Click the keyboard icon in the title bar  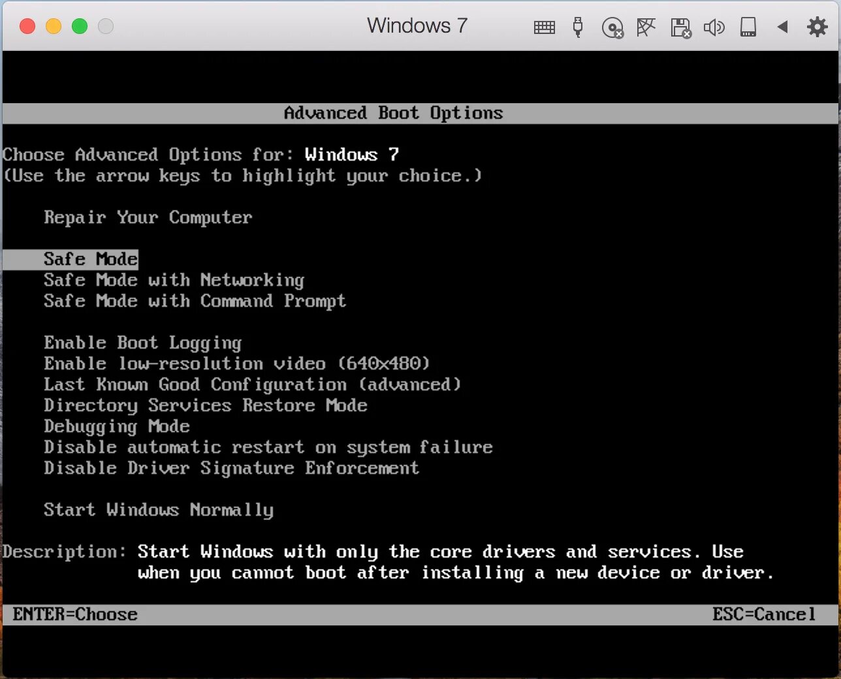click(544, 27)
